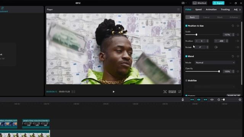Click the Apply to all button
Screen dimensions: 244x137
point(234,96)
